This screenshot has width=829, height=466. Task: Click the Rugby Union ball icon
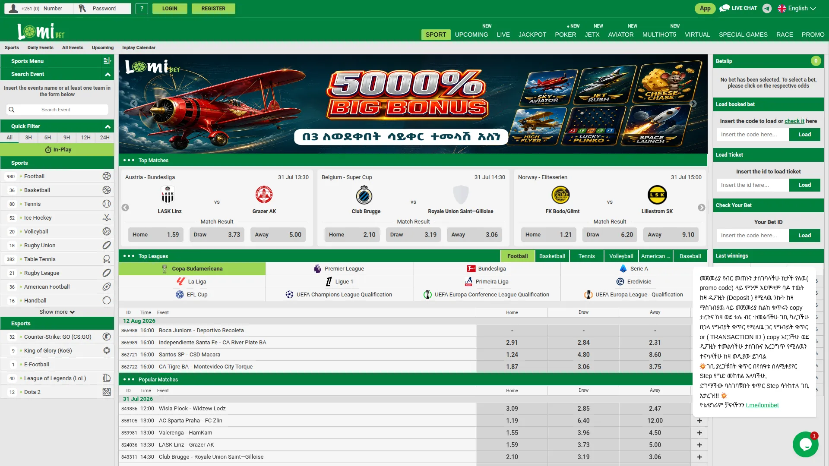[x=107, y=245]
